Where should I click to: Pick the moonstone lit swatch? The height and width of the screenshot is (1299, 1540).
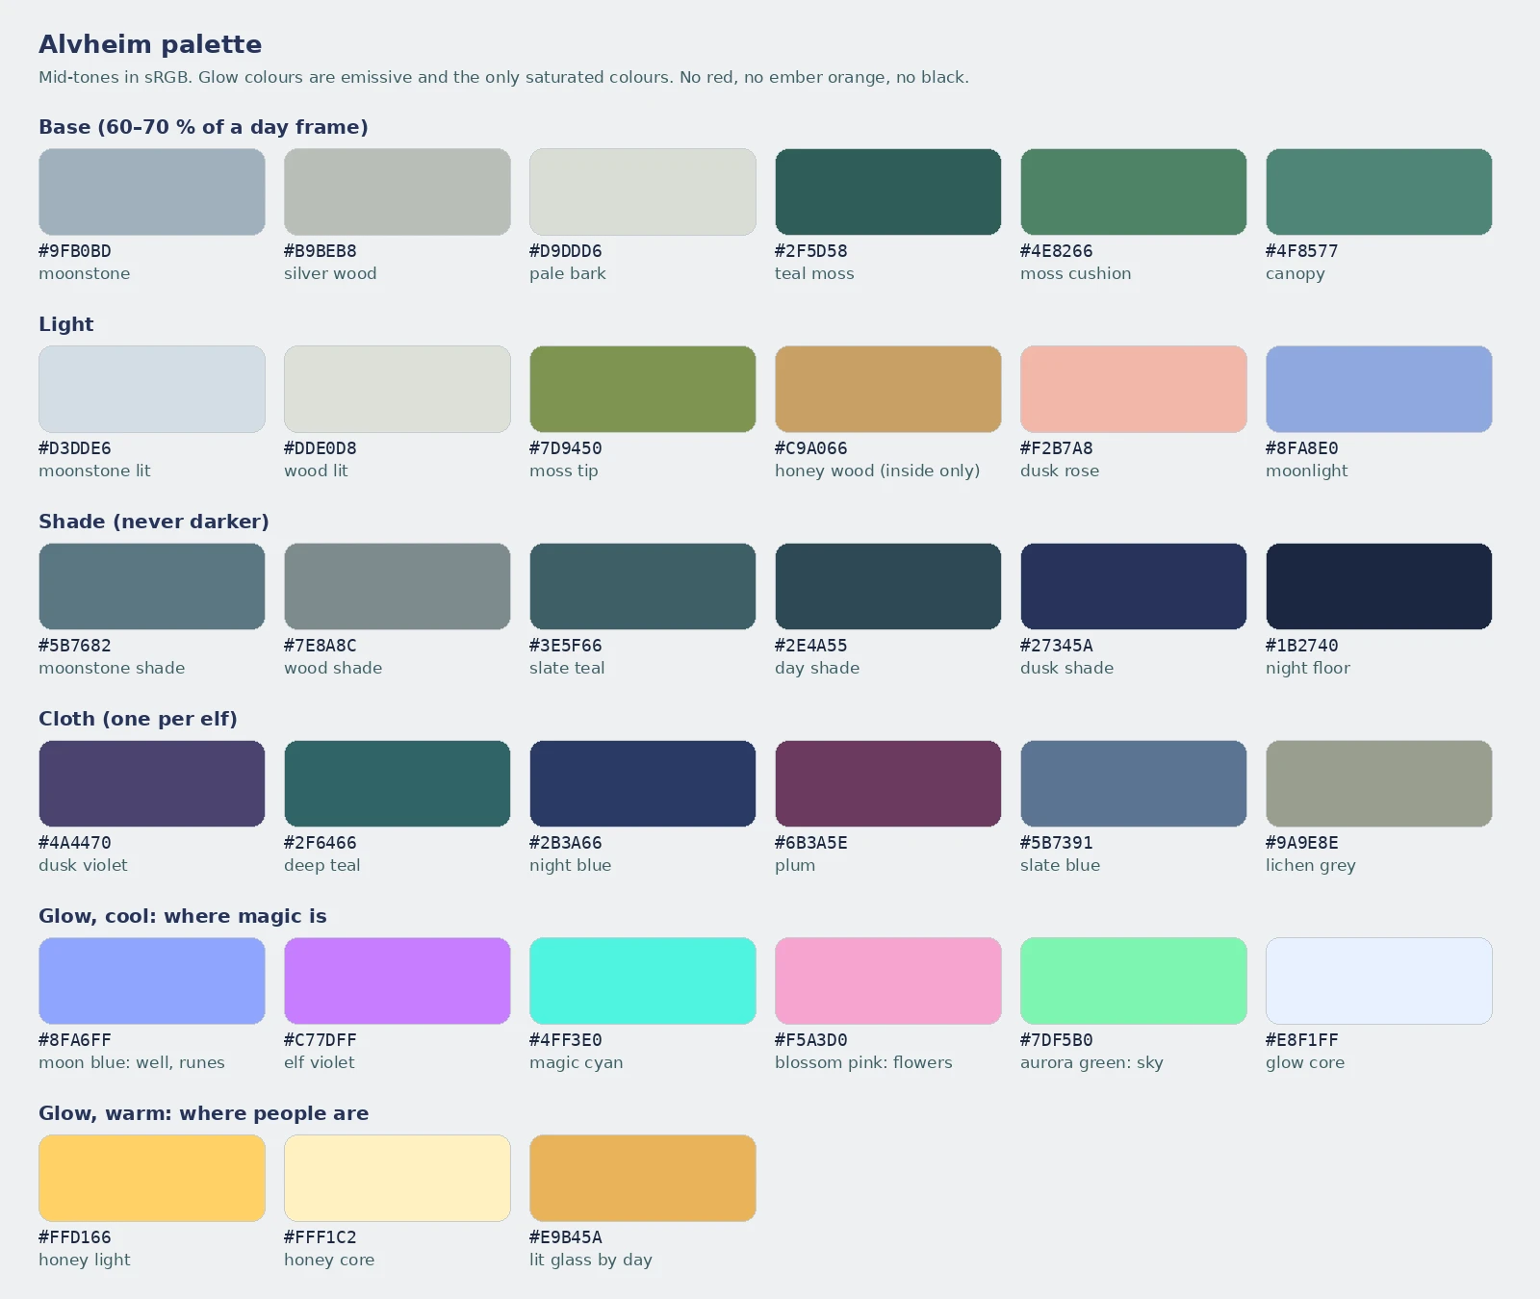(x=152, y=389)
